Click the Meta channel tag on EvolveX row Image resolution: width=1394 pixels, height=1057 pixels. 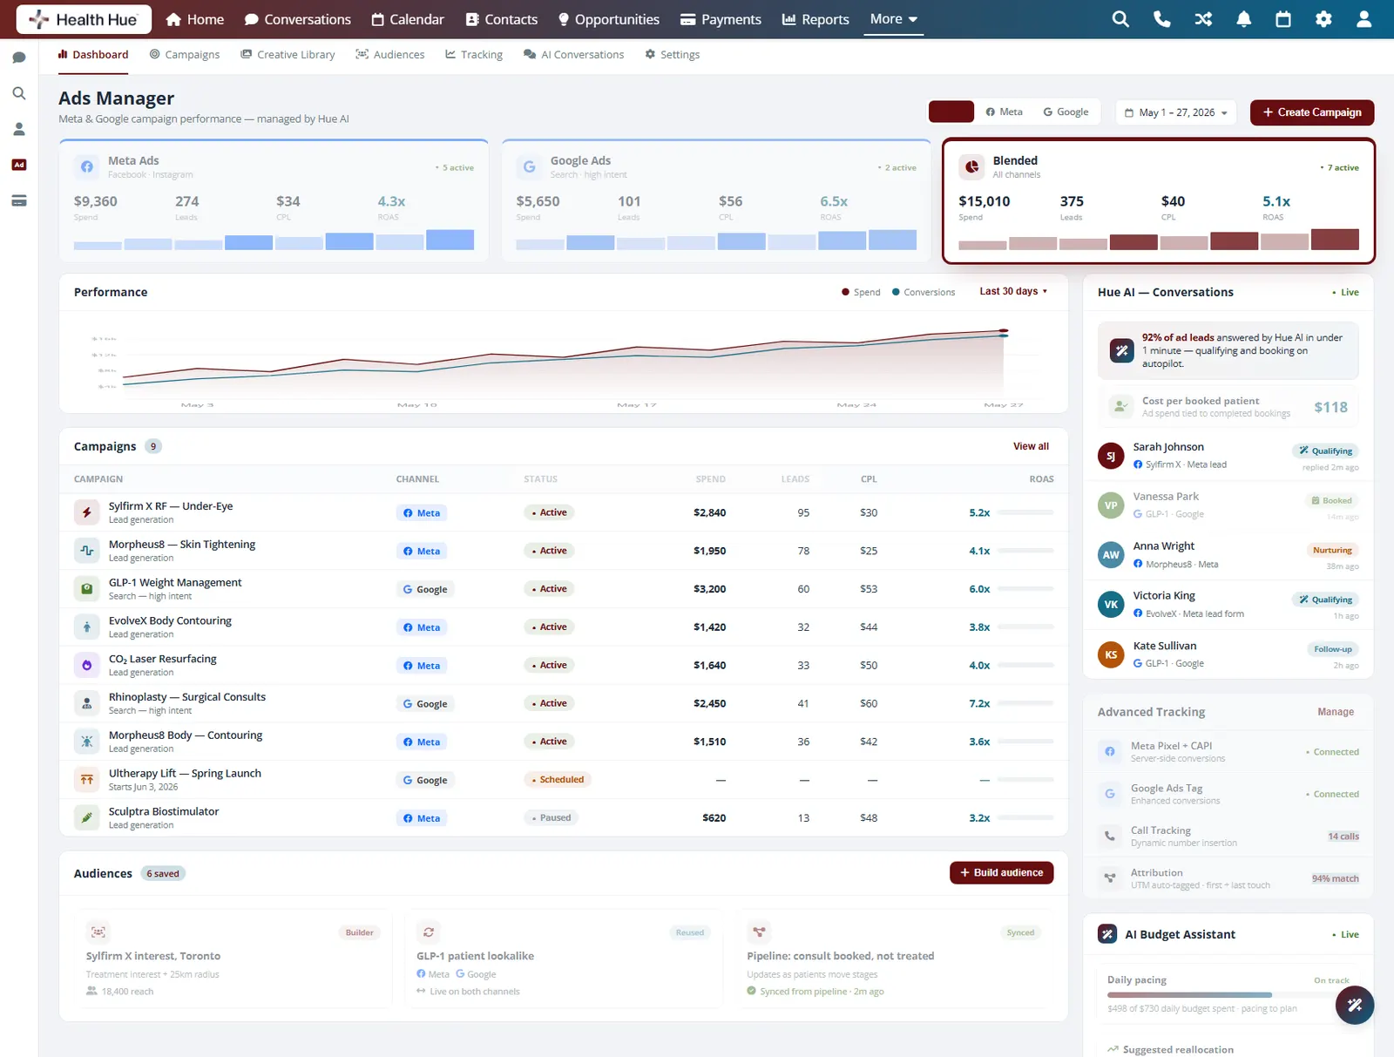coord(422,627)
